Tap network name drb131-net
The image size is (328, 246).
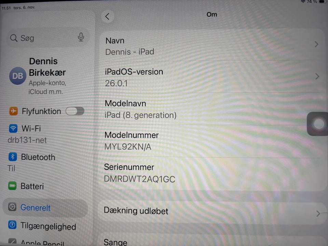(27, 140)
